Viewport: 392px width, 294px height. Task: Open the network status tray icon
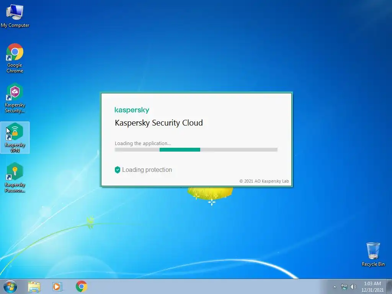tap(344, 287)
